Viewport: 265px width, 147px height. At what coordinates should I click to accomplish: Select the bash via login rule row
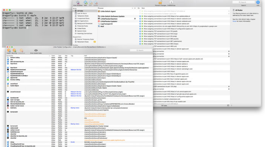coord(79,100)
